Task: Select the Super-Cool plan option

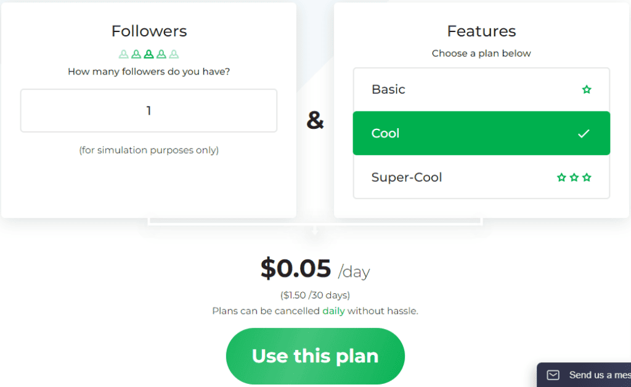Action: tap(481, 177)
